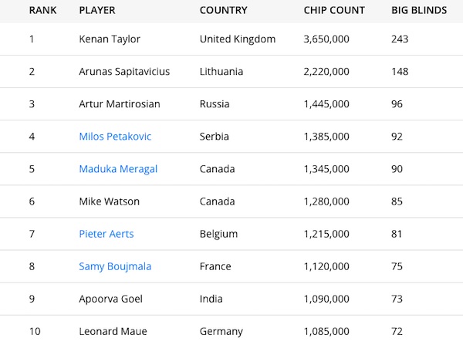Follow the Pieter Aerts link
This screenshot has height=345, width=463.
106,234
